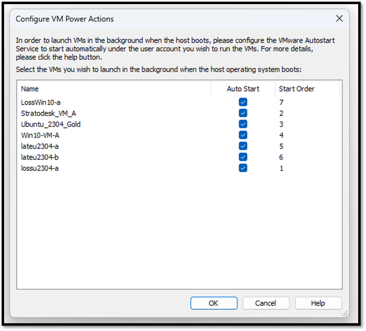The height and width of the screenshot is (331, 366).
Task: Close the Configure VM Power Actions dialog
Action: coord(339,19)
